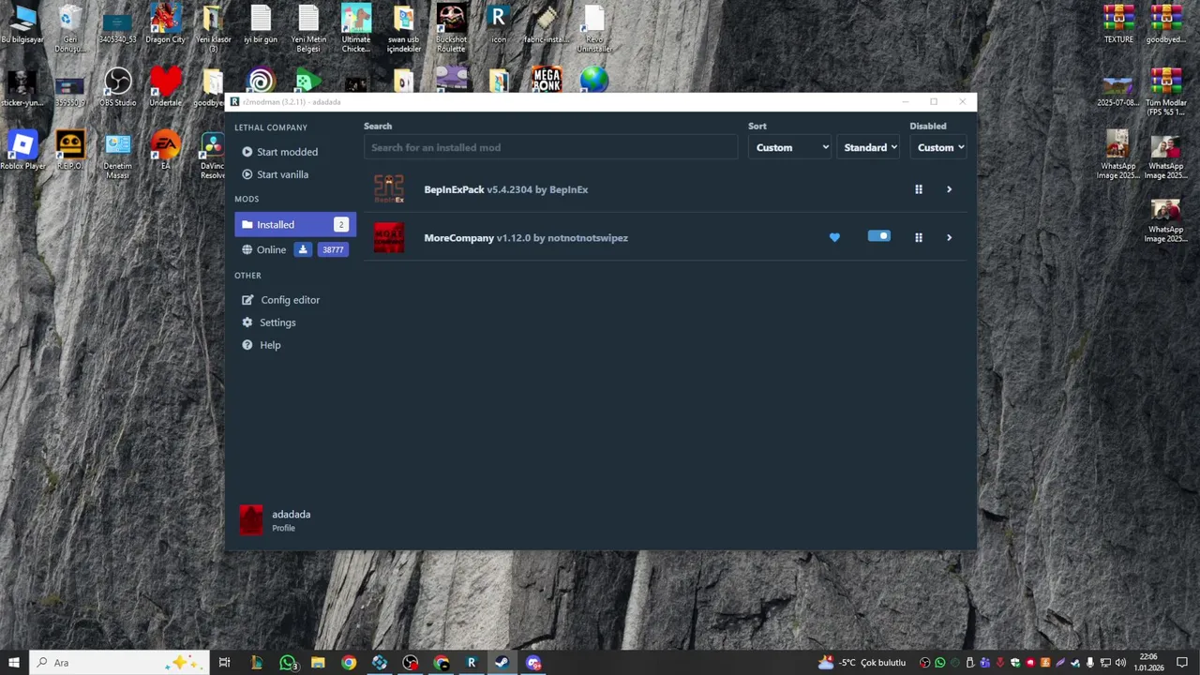Select the Buckshot Roulette desktop icon
The width and height of the screenshot is (1200, 675).
tap(451, 28)
